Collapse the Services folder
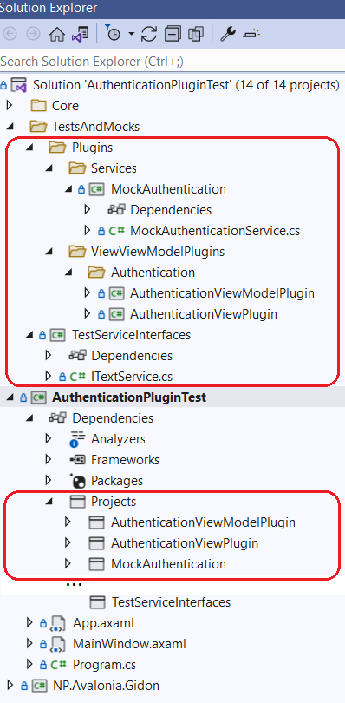Image resolution: width=345 pixels, height=703 pixels. click(49, 168)
